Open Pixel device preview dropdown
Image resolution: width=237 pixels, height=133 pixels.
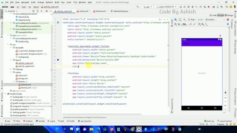192,20
